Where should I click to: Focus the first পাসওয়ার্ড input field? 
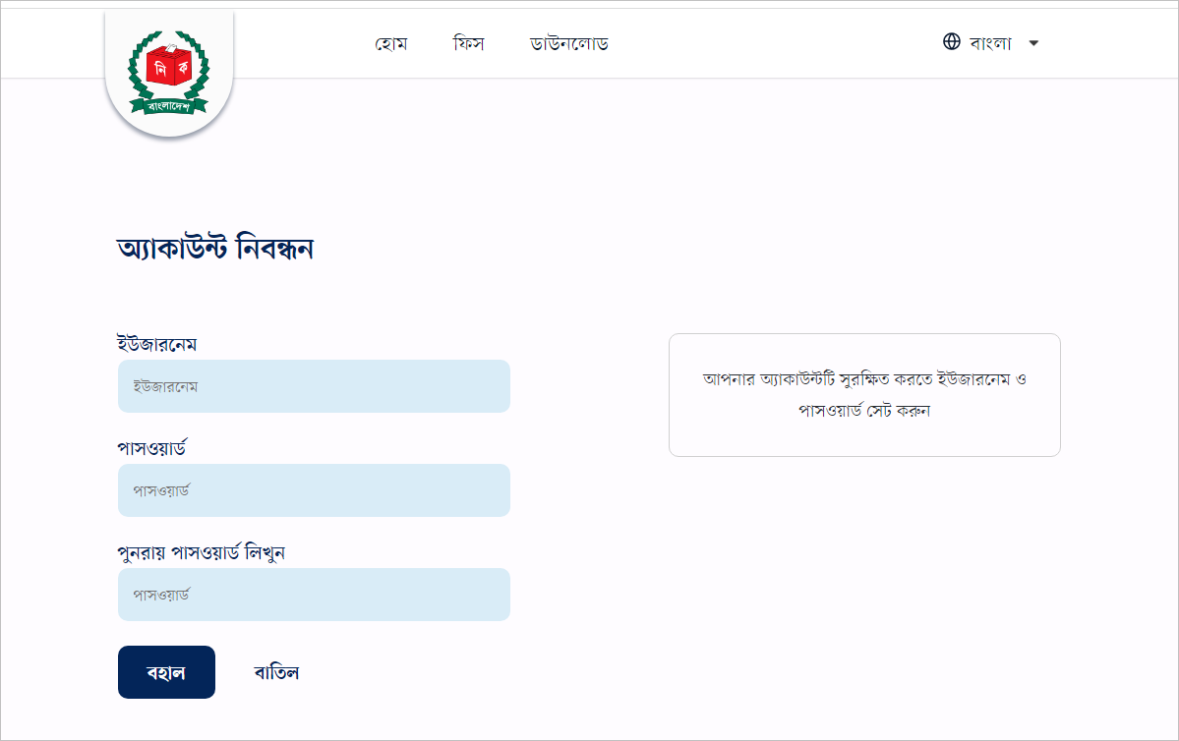tap(315, 490)
